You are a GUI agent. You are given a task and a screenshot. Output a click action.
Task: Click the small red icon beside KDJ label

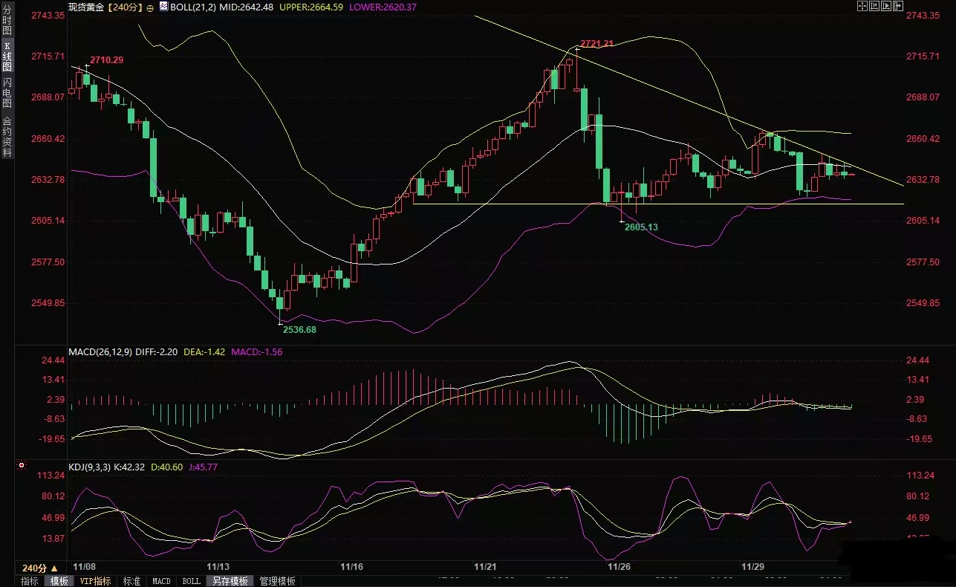(x=22, y=467)
